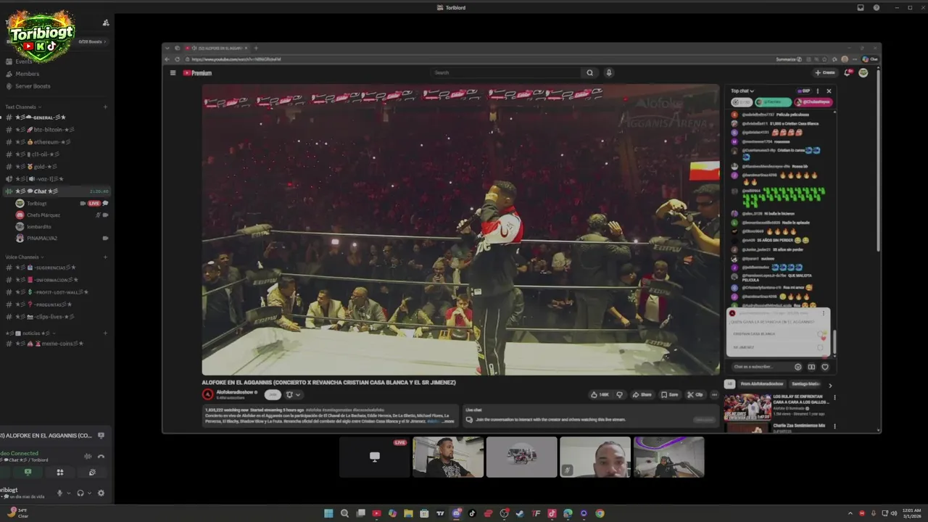Click the YouTube Create button

pos(825,72)
